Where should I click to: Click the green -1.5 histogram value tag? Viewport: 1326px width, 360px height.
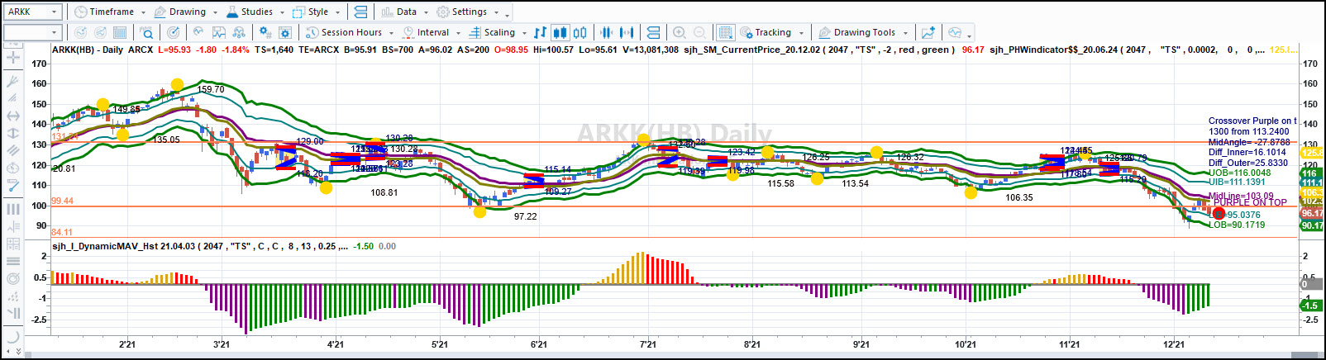tap(1311, 306)
